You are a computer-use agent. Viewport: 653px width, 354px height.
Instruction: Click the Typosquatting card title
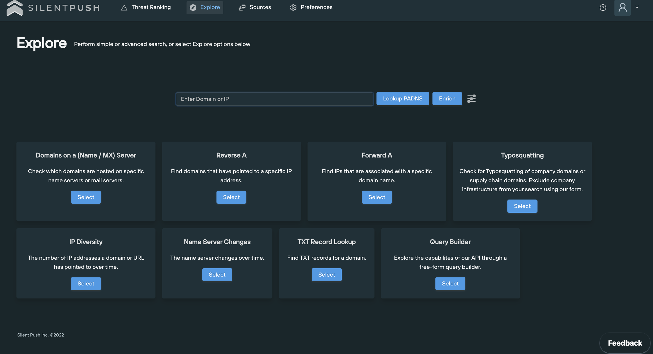pos(522,155)
